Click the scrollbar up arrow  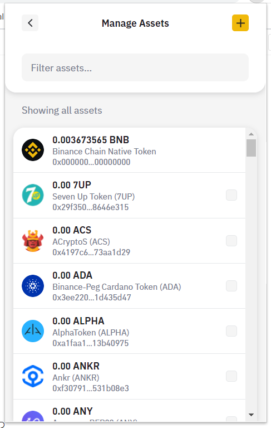pos(251,134)
